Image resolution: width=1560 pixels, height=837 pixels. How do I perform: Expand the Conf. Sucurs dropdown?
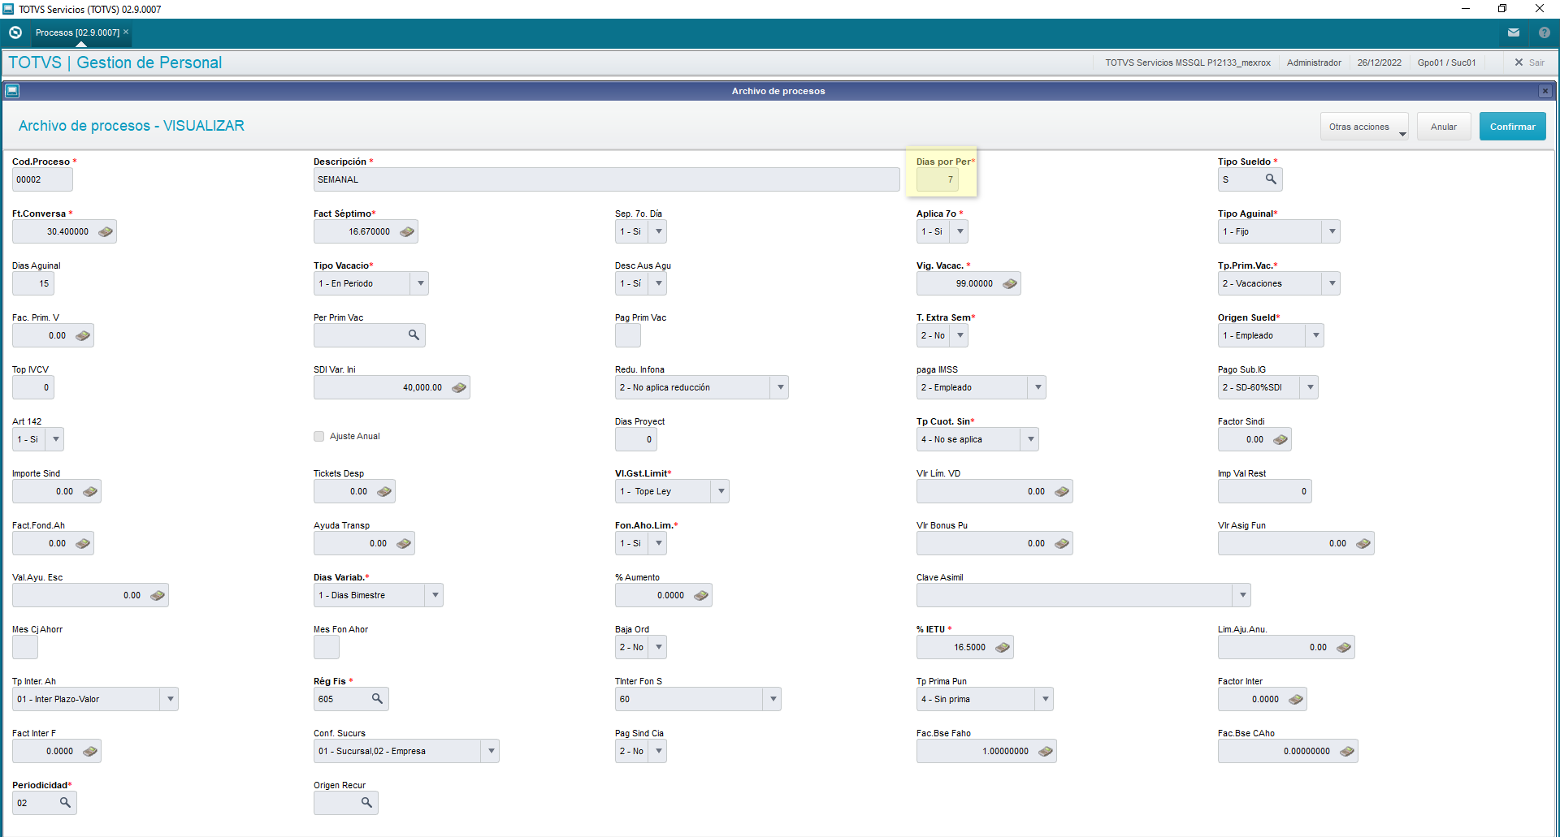tap(491, 752)
